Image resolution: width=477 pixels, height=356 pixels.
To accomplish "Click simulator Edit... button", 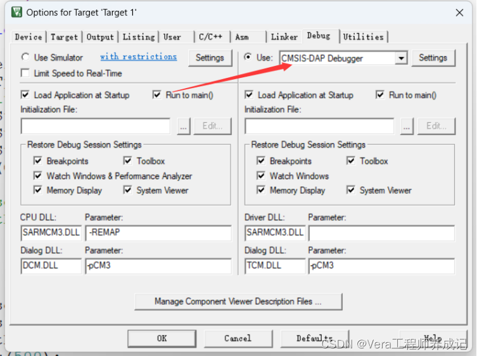I will (213, 126).
